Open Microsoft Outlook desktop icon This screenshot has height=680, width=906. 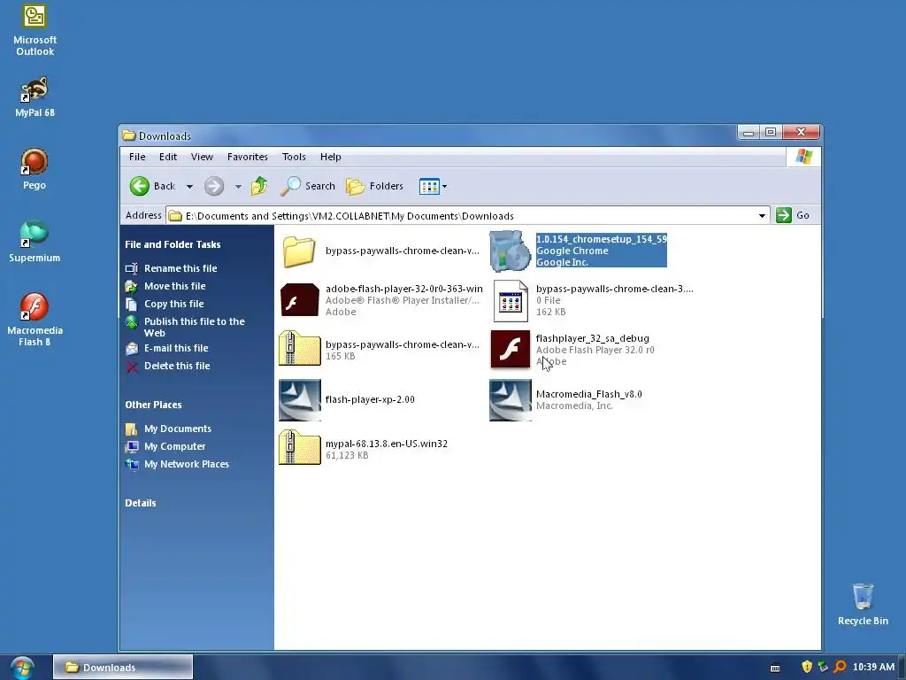[35, 30]
